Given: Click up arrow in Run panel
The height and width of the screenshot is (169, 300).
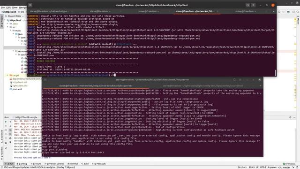Looking at the screenshot, I should pyautogui.click(x=10, y=122).
